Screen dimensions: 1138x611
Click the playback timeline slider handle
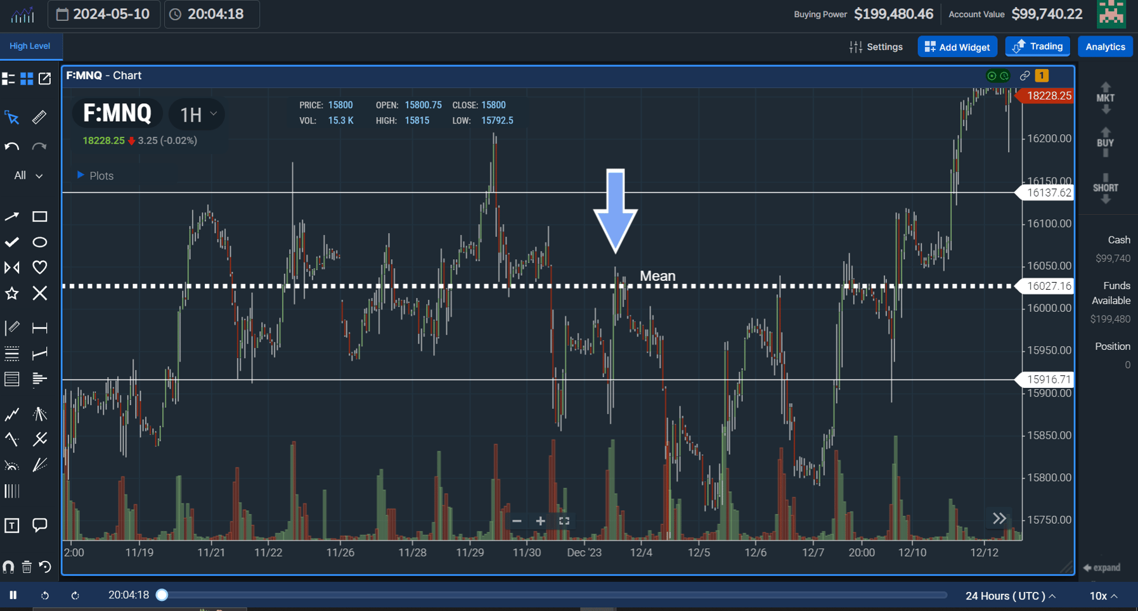point(162,595)
